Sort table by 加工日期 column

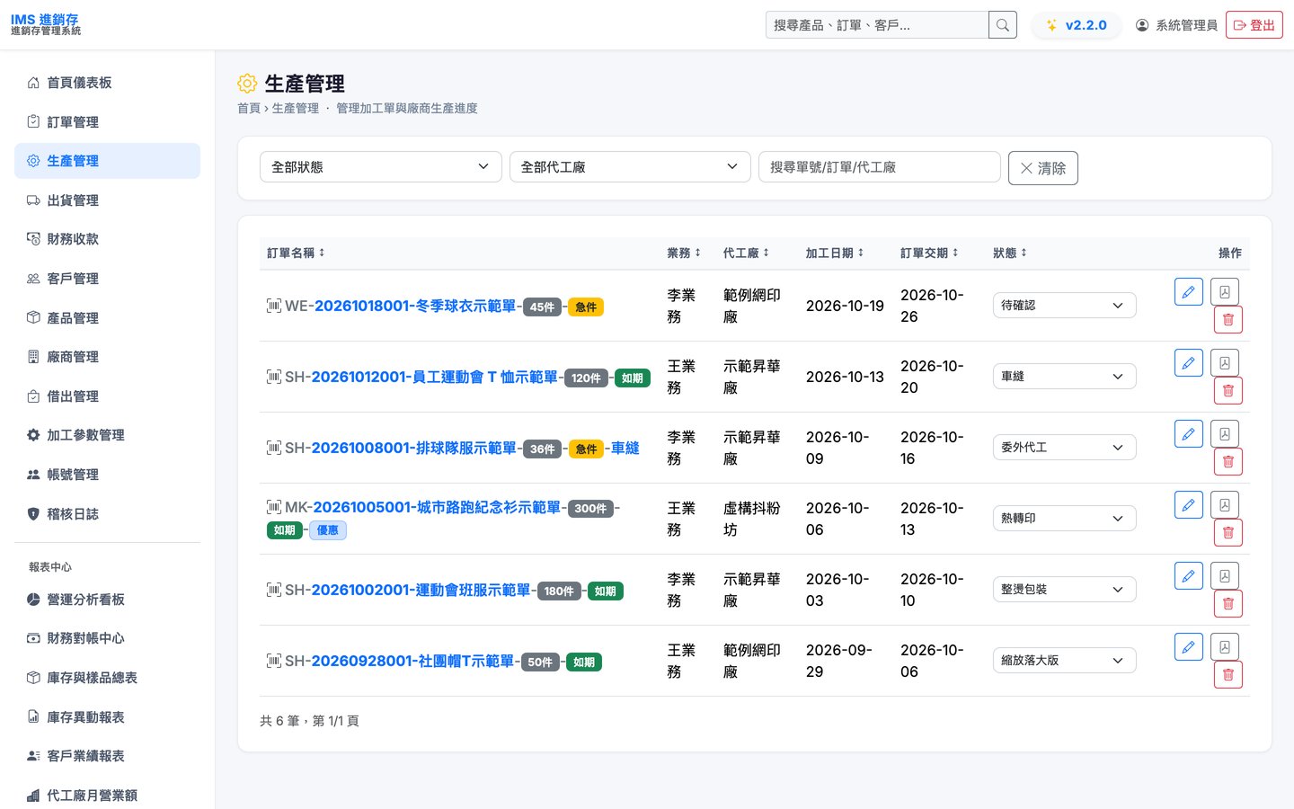pos(835,253)
